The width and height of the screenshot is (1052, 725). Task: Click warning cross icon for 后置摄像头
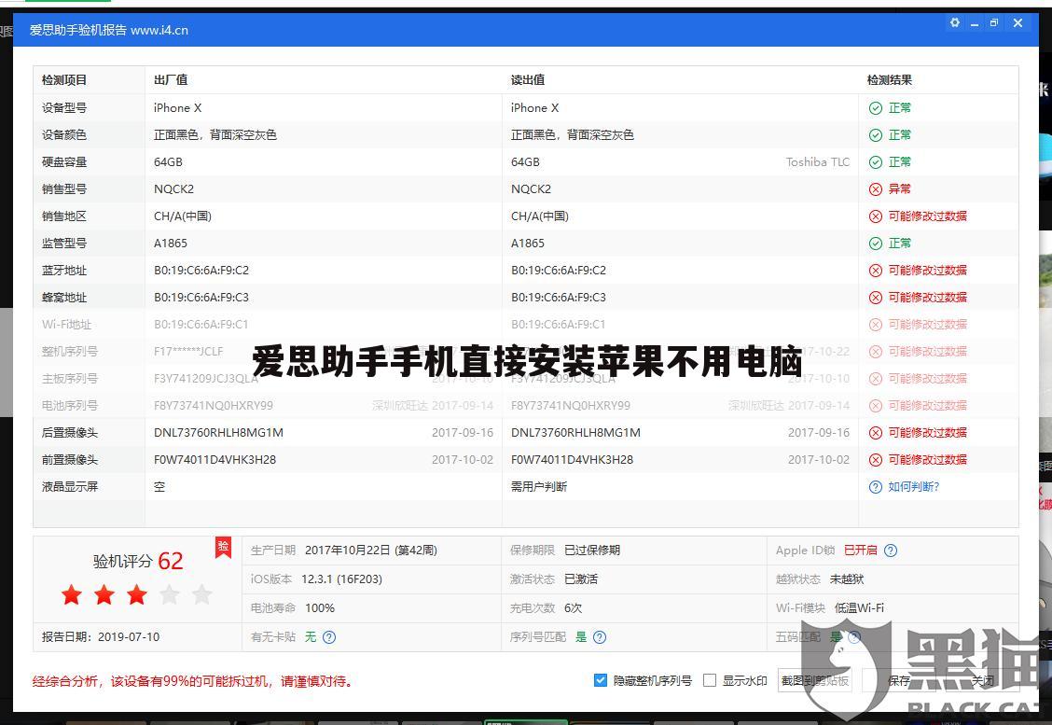876,433
